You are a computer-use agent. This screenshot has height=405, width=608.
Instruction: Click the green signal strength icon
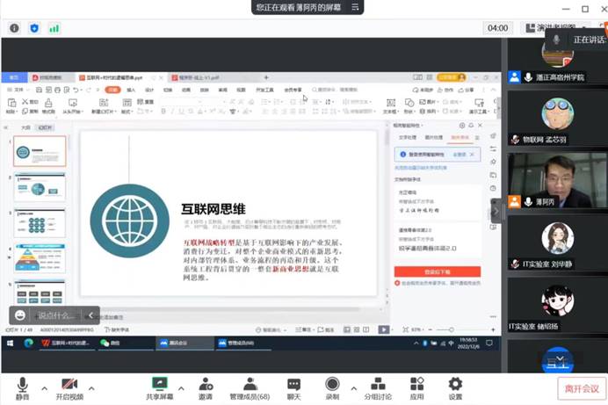(54, 28)
